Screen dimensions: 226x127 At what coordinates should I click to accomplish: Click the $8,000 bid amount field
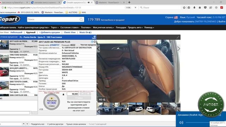pos(73,94)
